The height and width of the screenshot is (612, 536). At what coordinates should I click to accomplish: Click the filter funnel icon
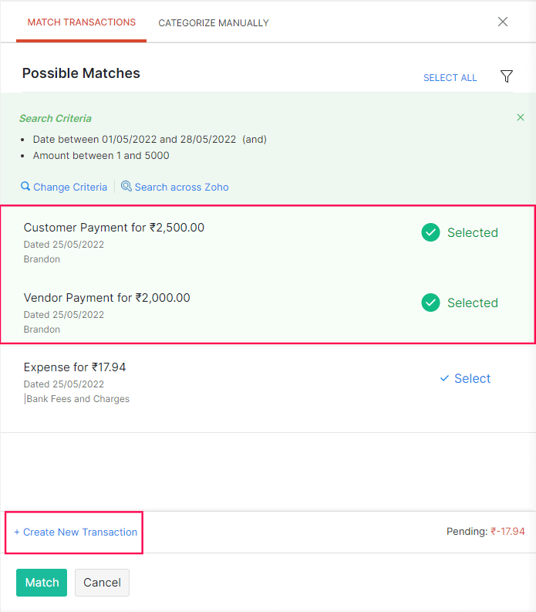click(x=506, y=76)
